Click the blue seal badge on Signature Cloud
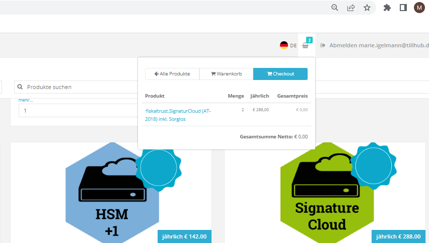429x243 pixels. pyautogui.click(x=374, y=166)
